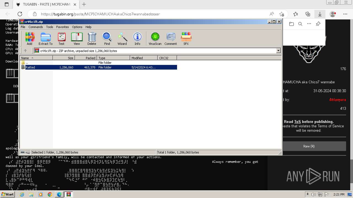Open Edge settings and more menu

point(345,14)
